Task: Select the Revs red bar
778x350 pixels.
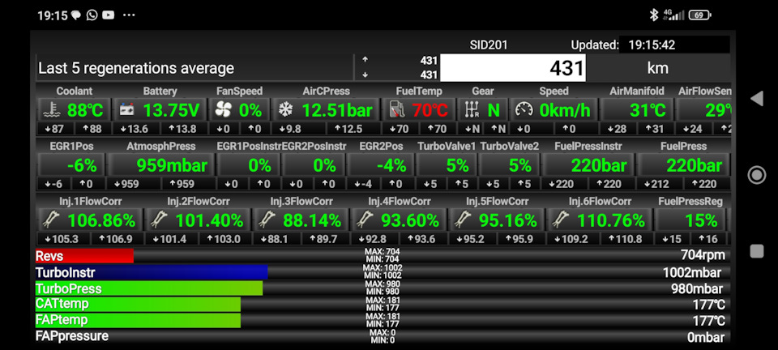Action: [83, 256]
